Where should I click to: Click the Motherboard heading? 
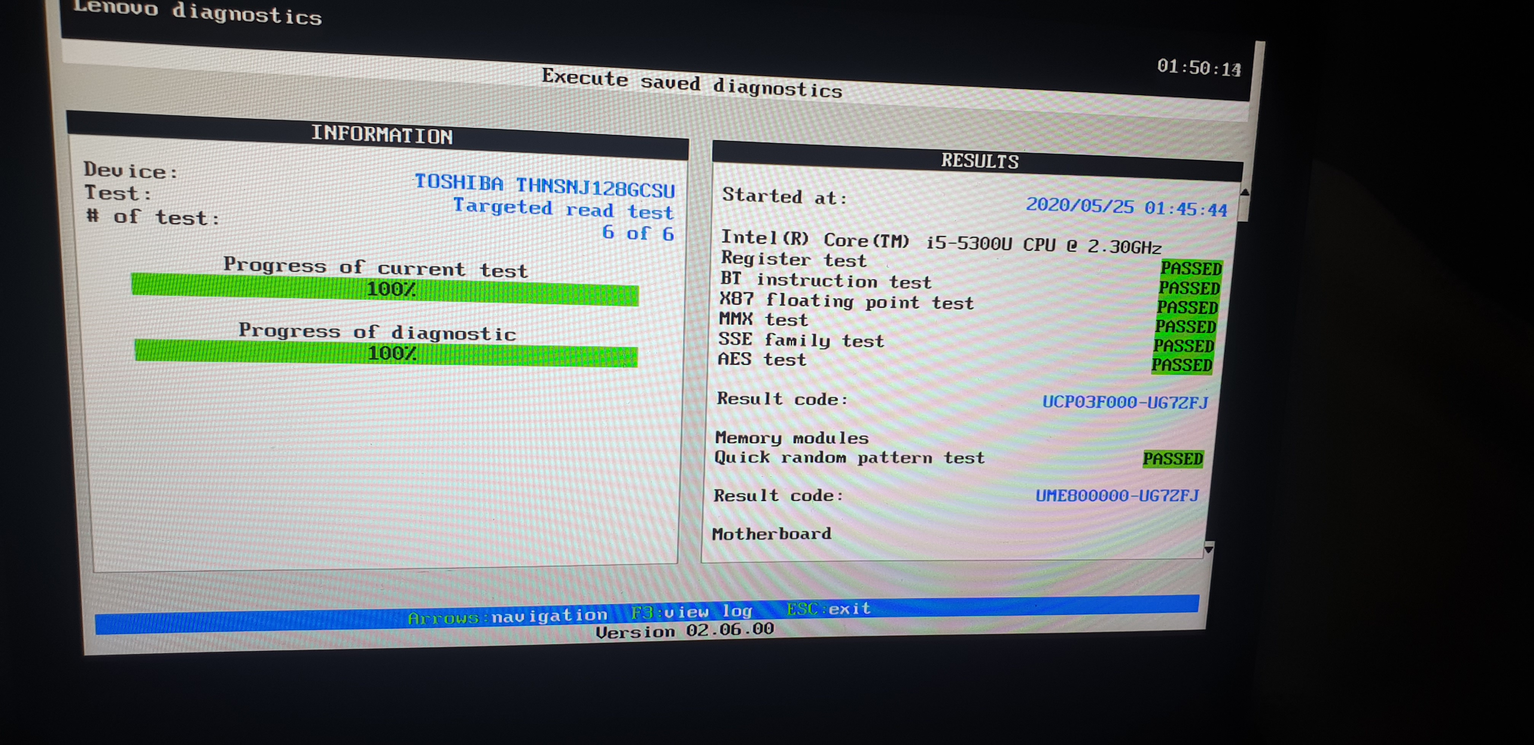[x=771, y=534]
